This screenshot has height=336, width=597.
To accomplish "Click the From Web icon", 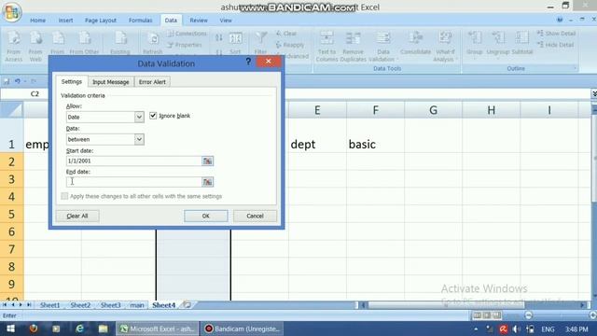I will click(35, 39).
